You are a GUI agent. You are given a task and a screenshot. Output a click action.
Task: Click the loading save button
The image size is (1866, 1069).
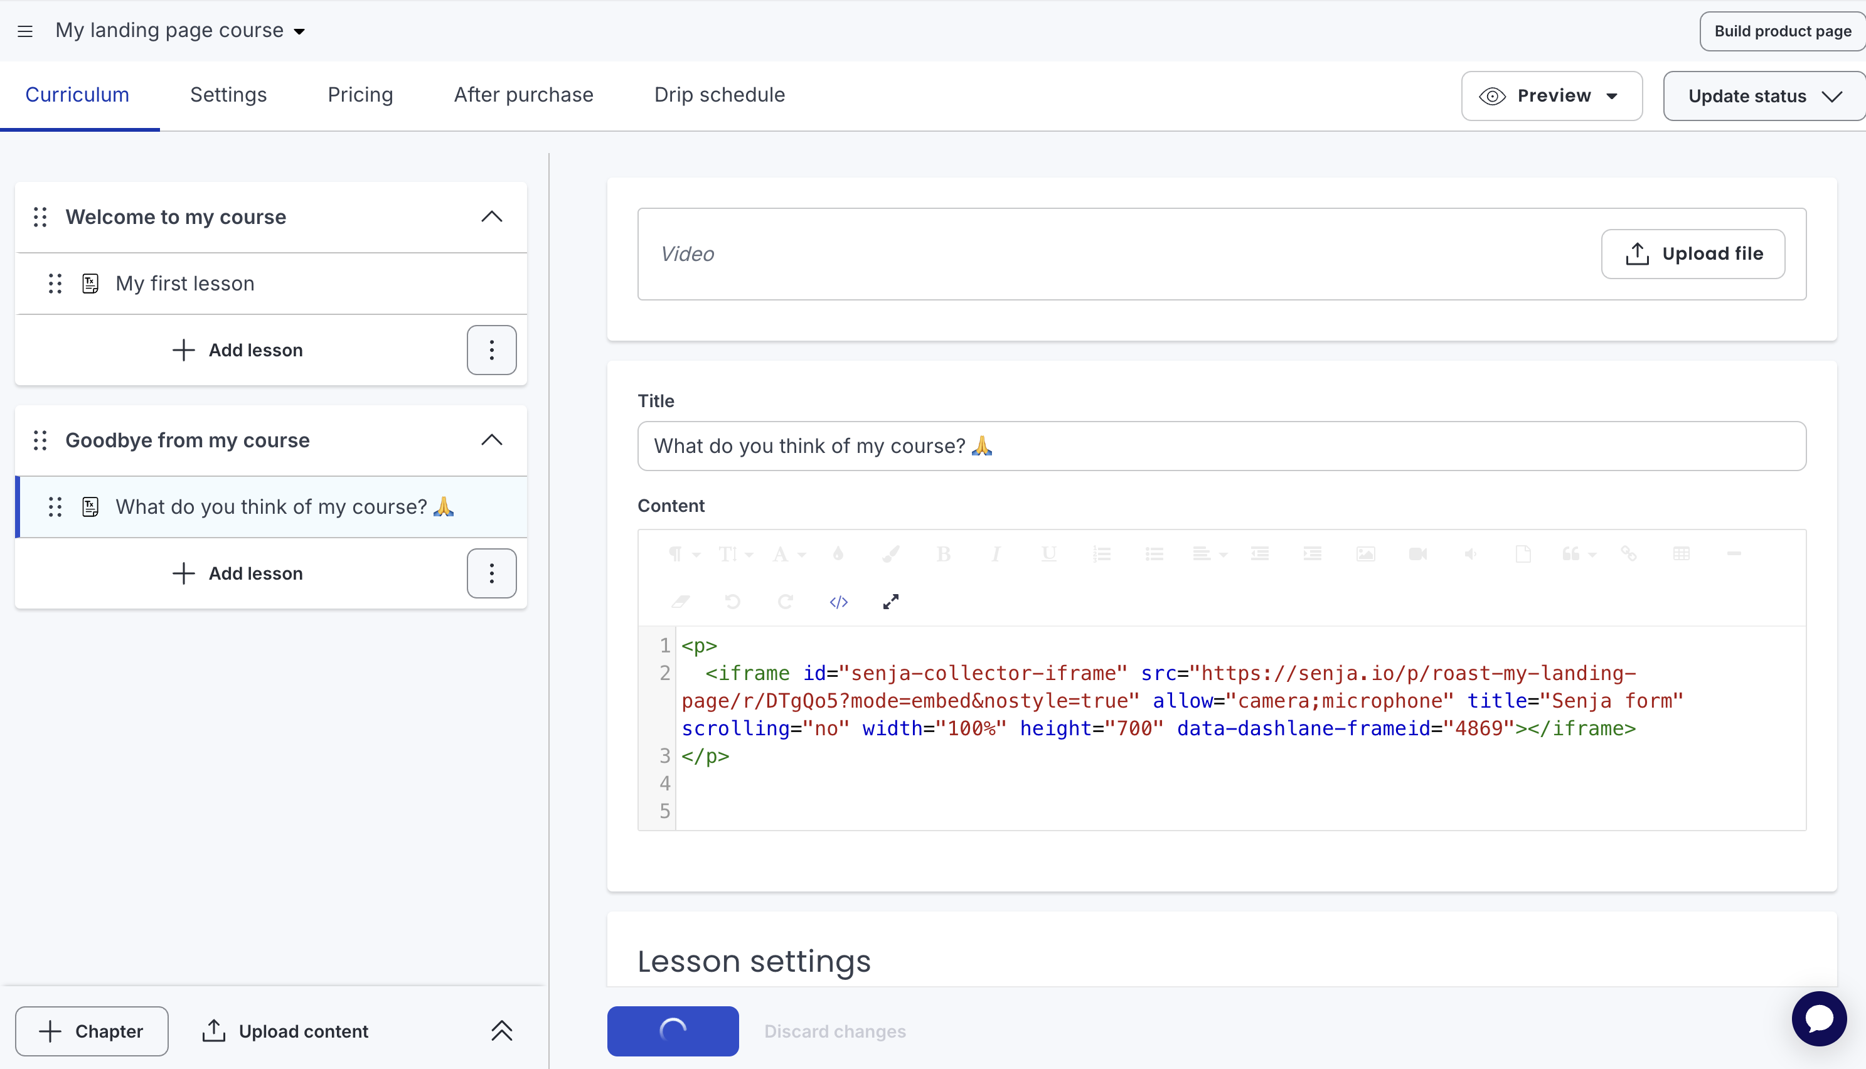coord(673,1031)
